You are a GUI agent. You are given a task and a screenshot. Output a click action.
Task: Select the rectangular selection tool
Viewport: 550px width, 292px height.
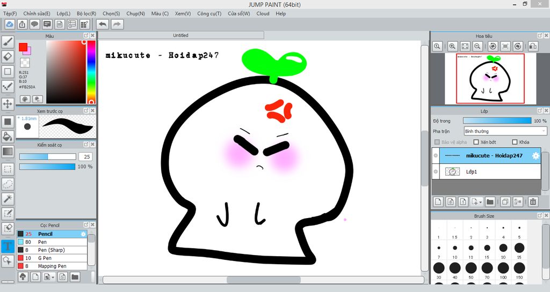[x=8, y=169]
